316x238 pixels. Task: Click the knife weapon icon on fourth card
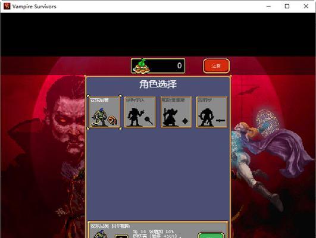(x=220, y=121)
